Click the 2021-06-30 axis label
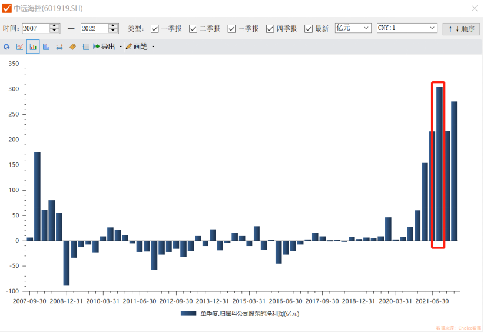484x332 pixels. click(432, 301)
